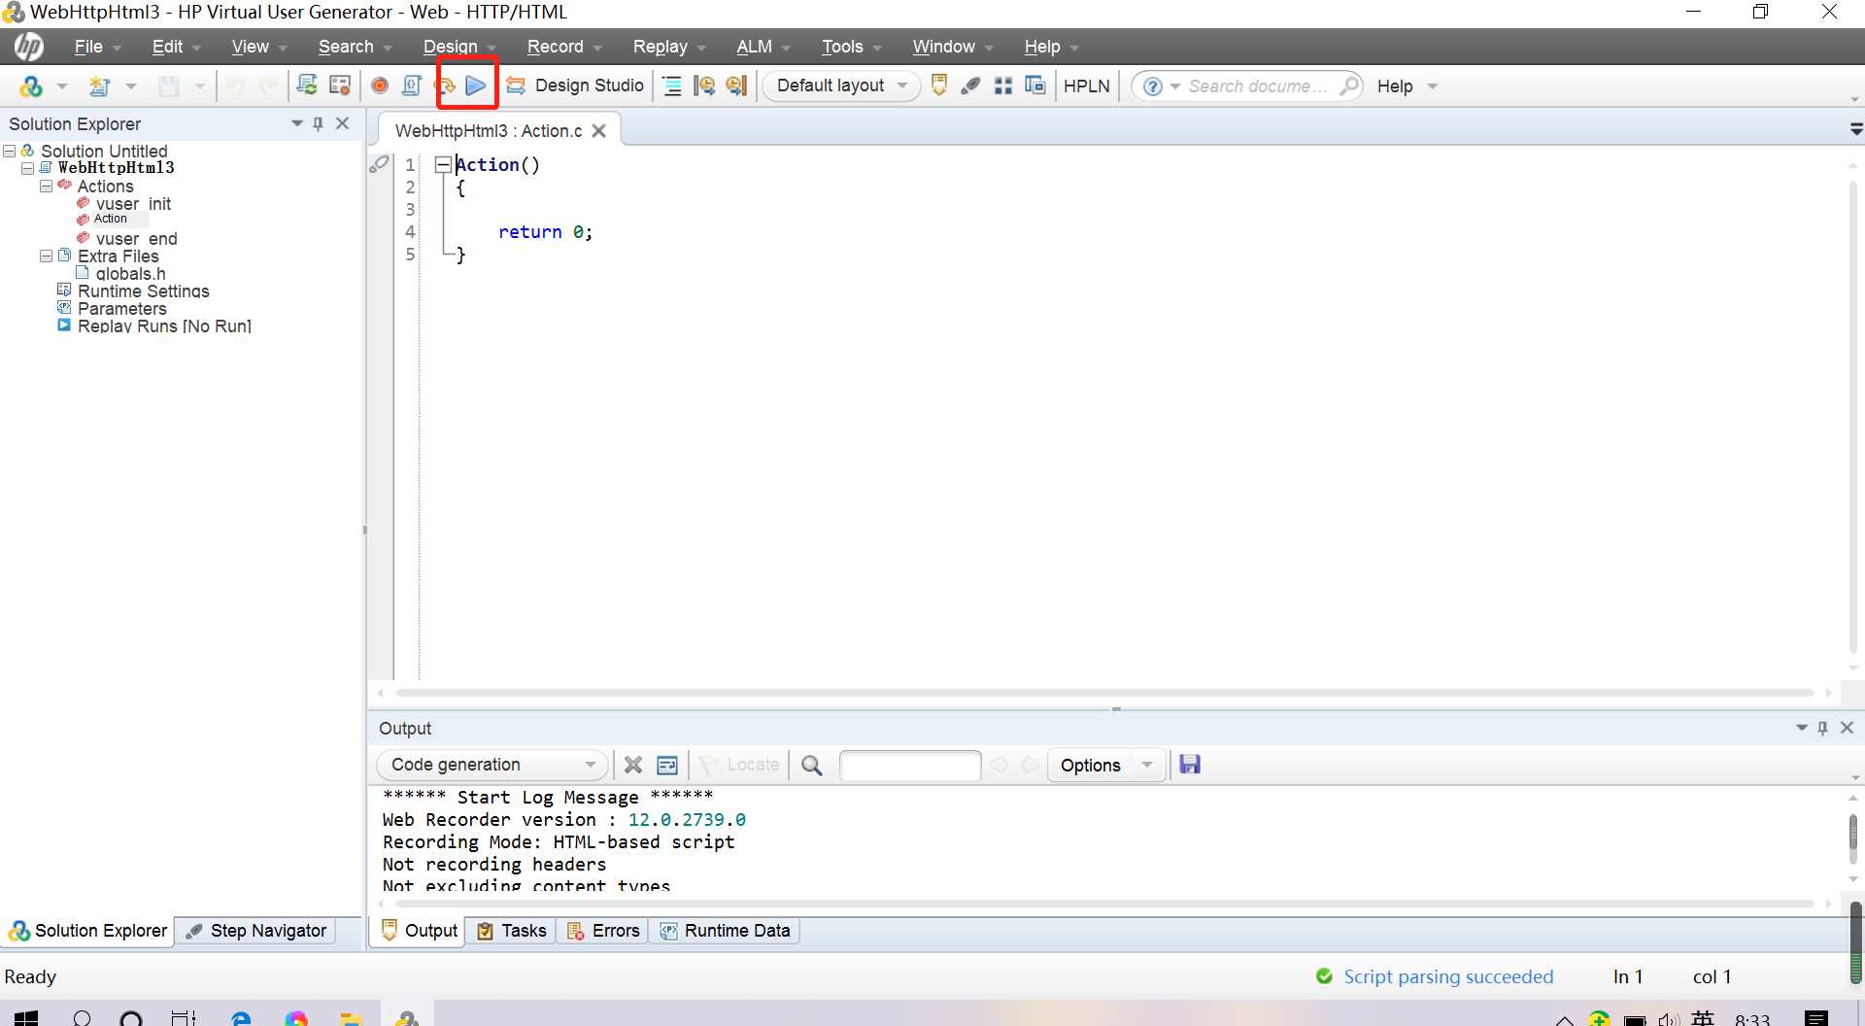Click the Record (red circle) toolbar icon
The image size is (1865, 1026).
(x=380, y=85)
